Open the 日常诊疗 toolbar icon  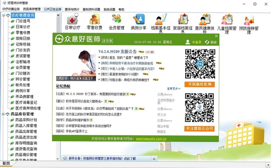click(x=72, y=19)
